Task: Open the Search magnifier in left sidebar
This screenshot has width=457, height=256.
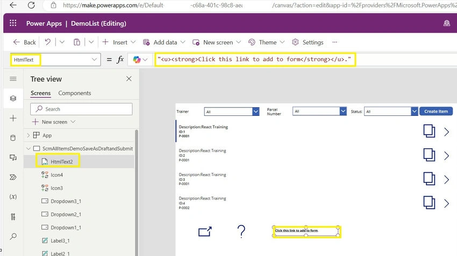Action: 13,236
